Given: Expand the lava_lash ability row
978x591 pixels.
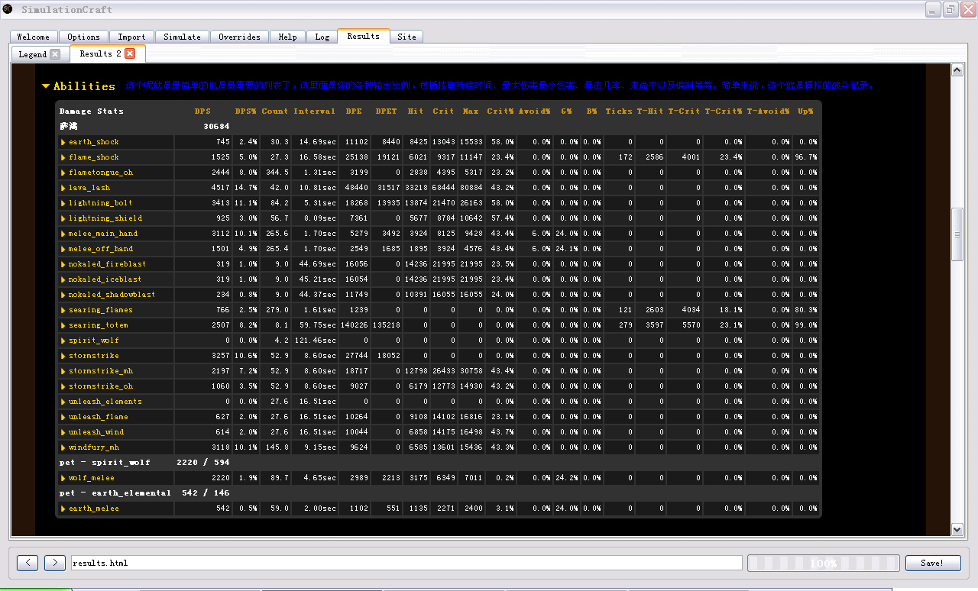Looking at the screenshot, I should pyautogui.click(x=63, y=188).
